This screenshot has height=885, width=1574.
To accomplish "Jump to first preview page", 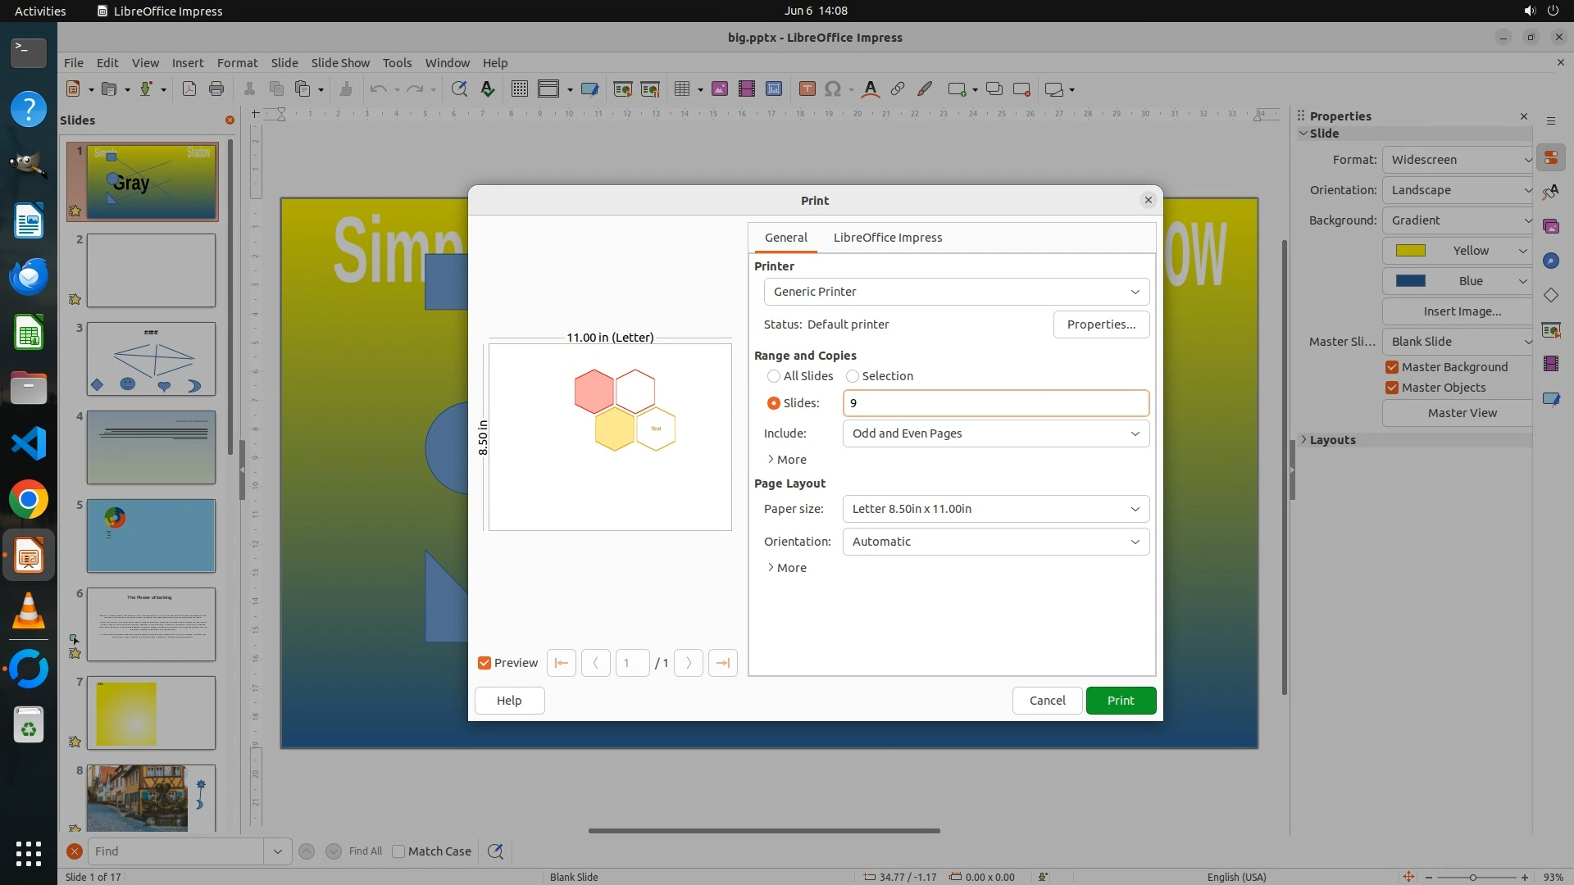I will point(562,663).
